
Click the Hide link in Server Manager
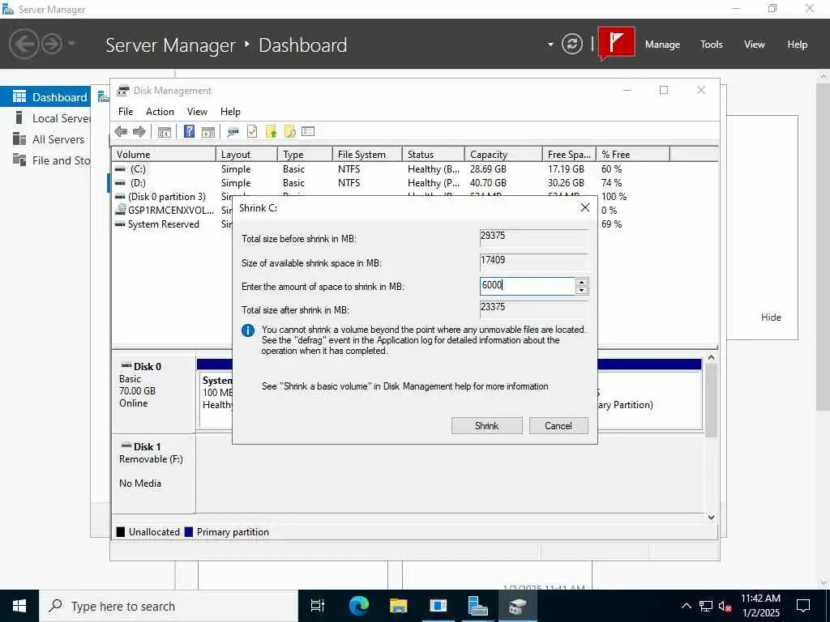click(771, 317)
